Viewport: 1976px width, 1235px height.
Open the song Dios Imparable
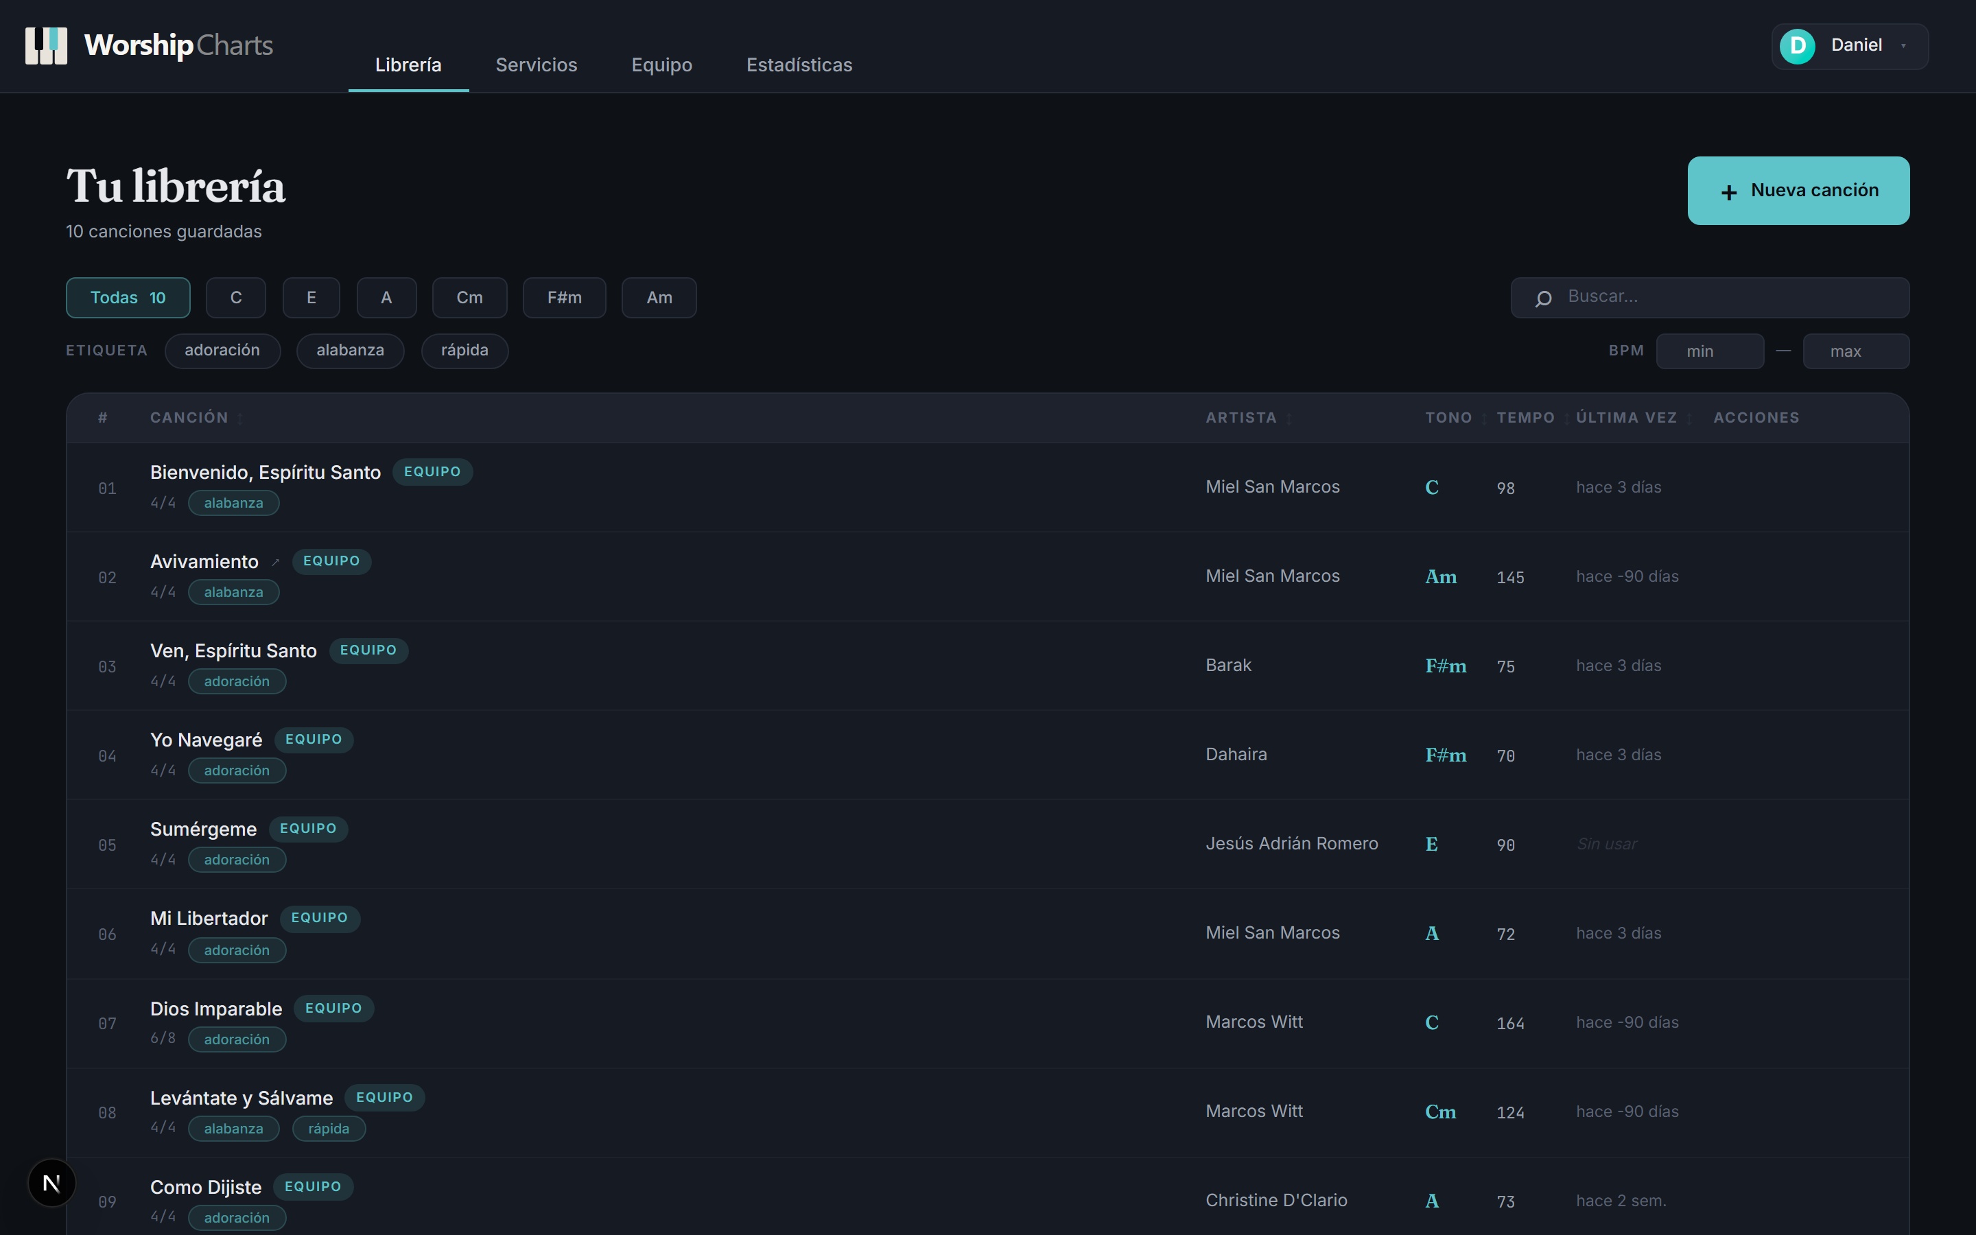[216, 1009]
